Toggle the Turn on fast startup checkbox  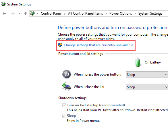click(64, 105)
